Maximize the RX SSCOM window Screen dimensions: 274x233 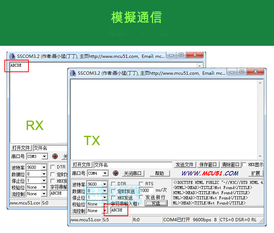click(x=181, y=55)
